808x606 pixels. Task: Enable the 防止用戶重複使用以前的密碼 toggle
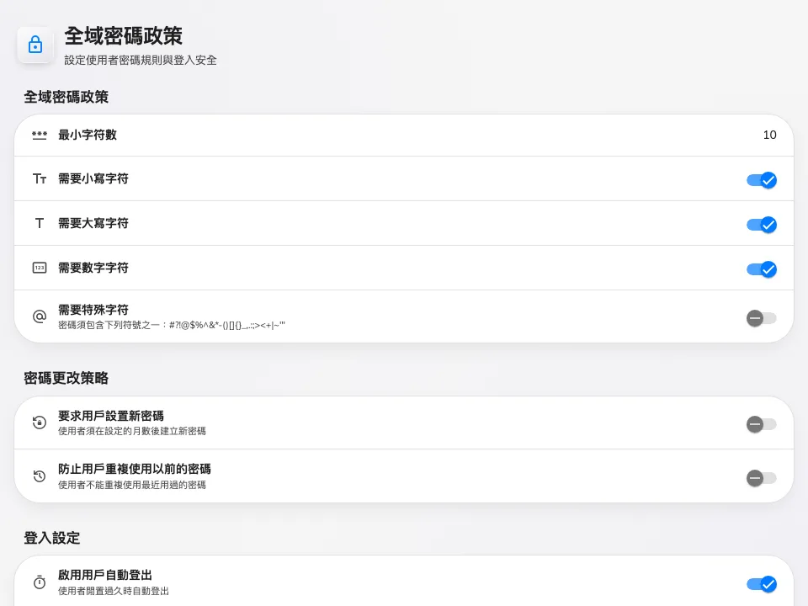762,478
